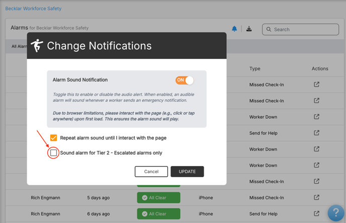Open the Becklar Workforce Safety breadcrumb link
Image resolution: width=346 pixels, height=223 pixels.
[33, 9]
